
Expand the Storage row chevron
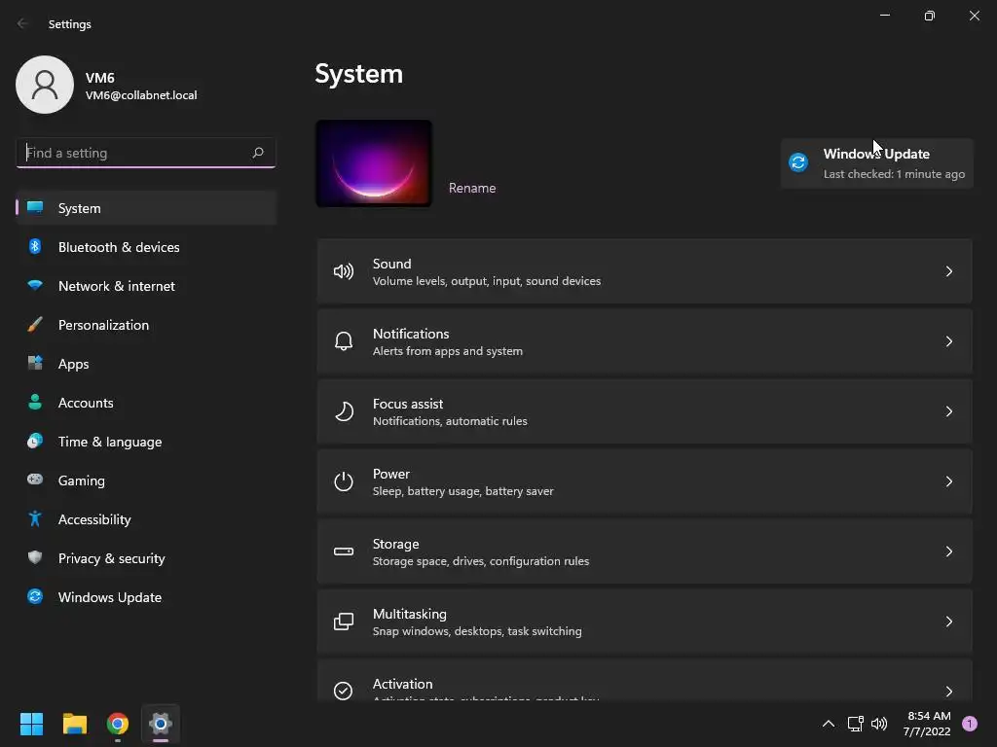(948, 551)
